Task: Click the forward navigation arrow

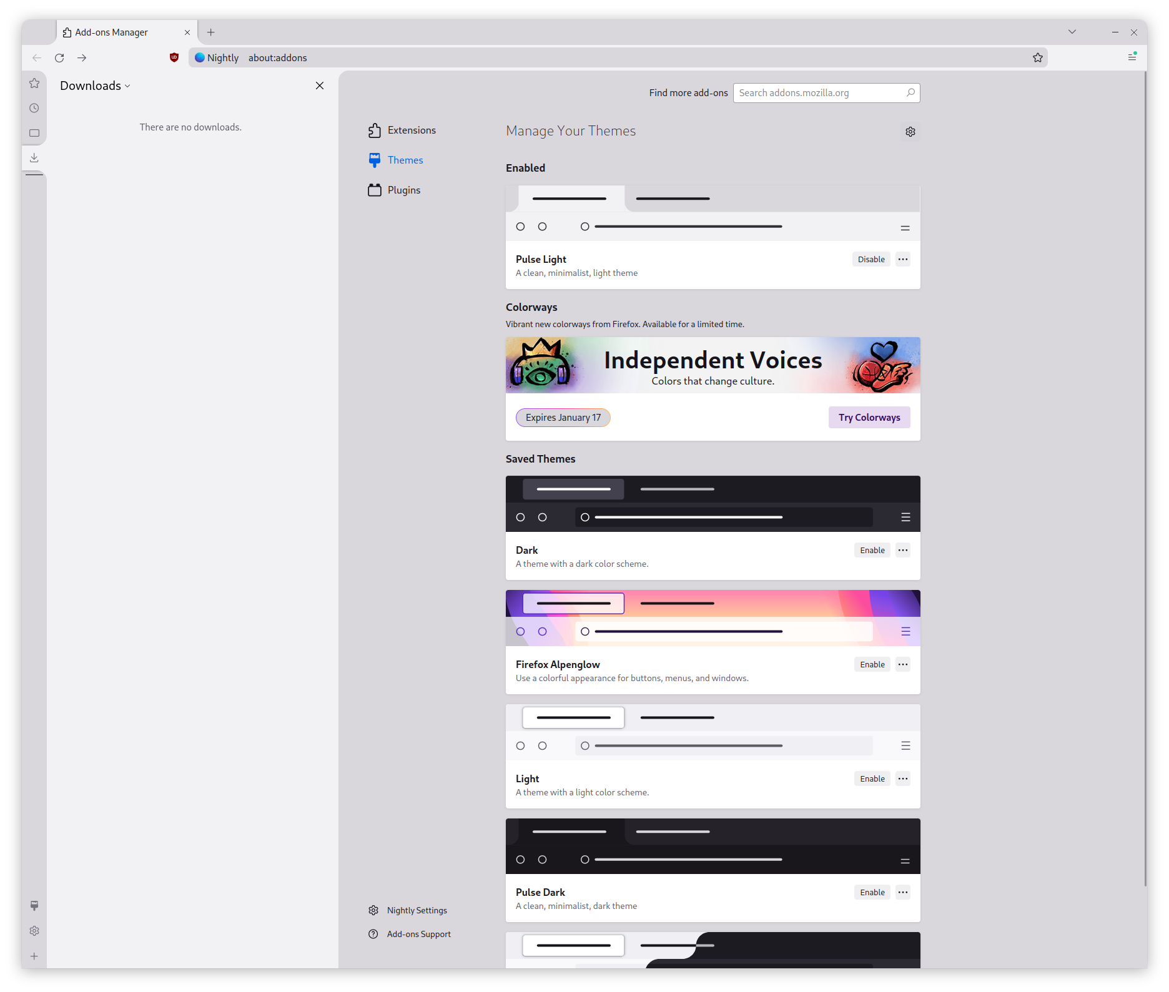Action: tap(82, 57)
